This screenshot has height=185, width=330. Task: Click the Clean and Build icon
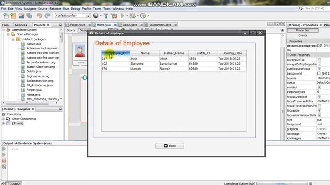tap(114, 16)
